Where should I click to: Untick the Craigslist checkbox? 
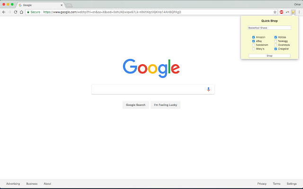[x=276, y=49]
